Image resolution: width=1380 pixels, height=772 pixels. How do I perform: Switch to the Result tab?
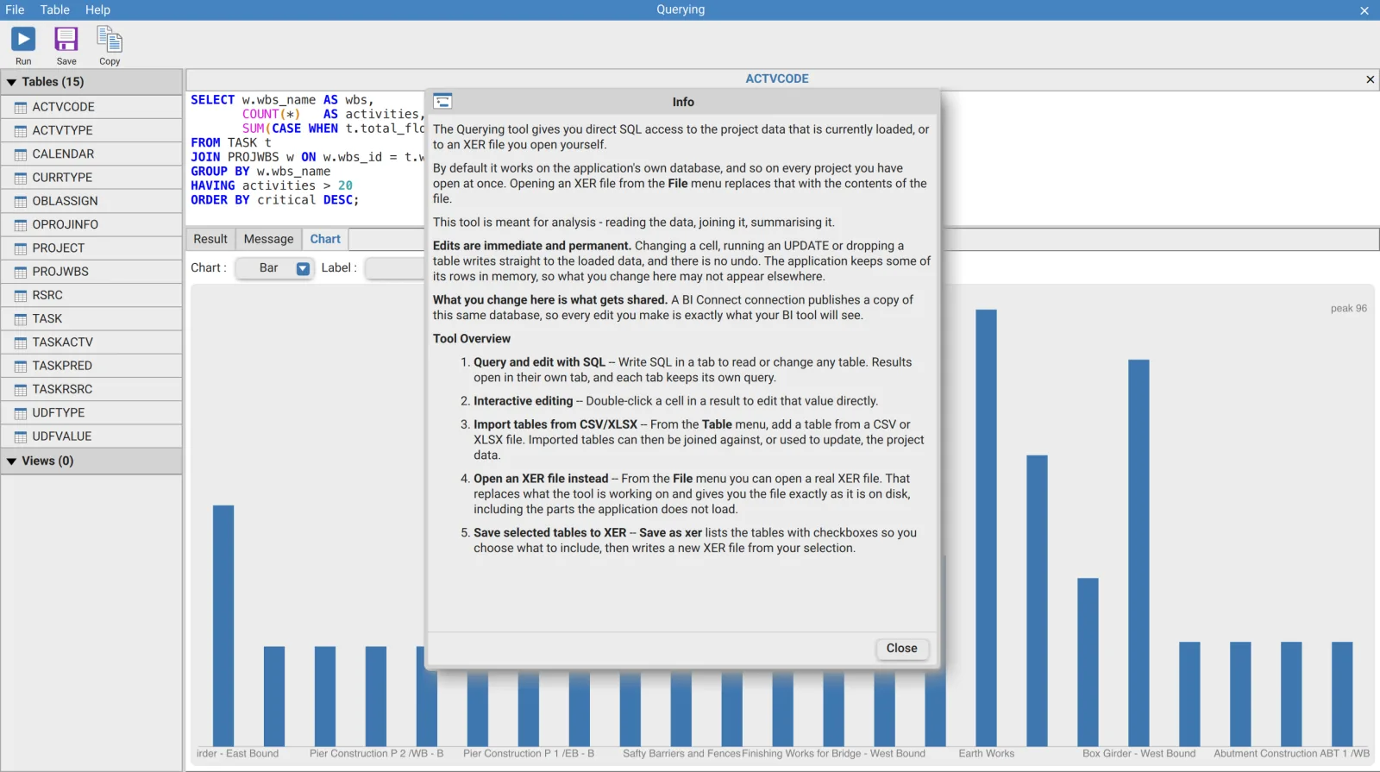[210, 239]
